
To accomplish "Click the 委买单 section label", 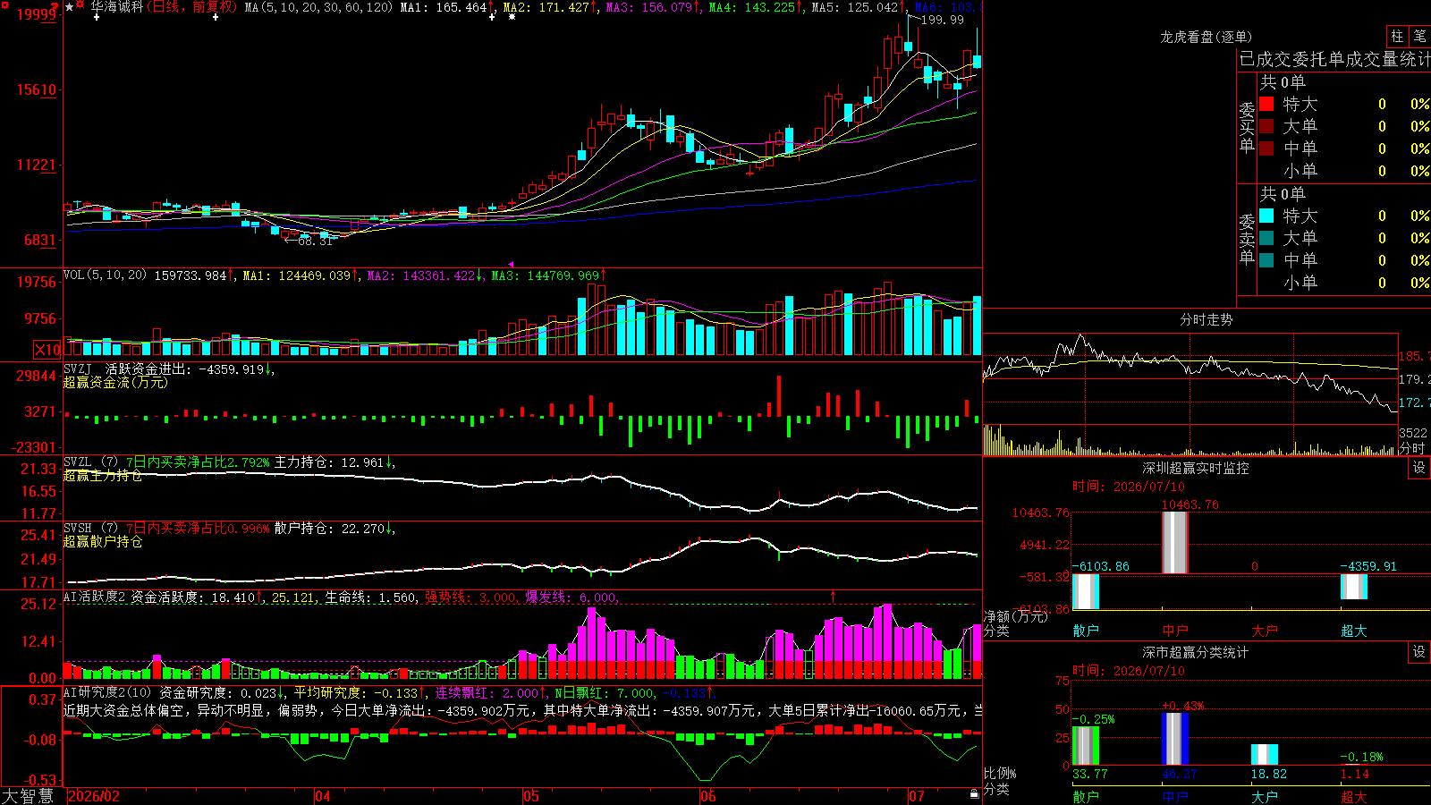I will (x=1247, y=128).
